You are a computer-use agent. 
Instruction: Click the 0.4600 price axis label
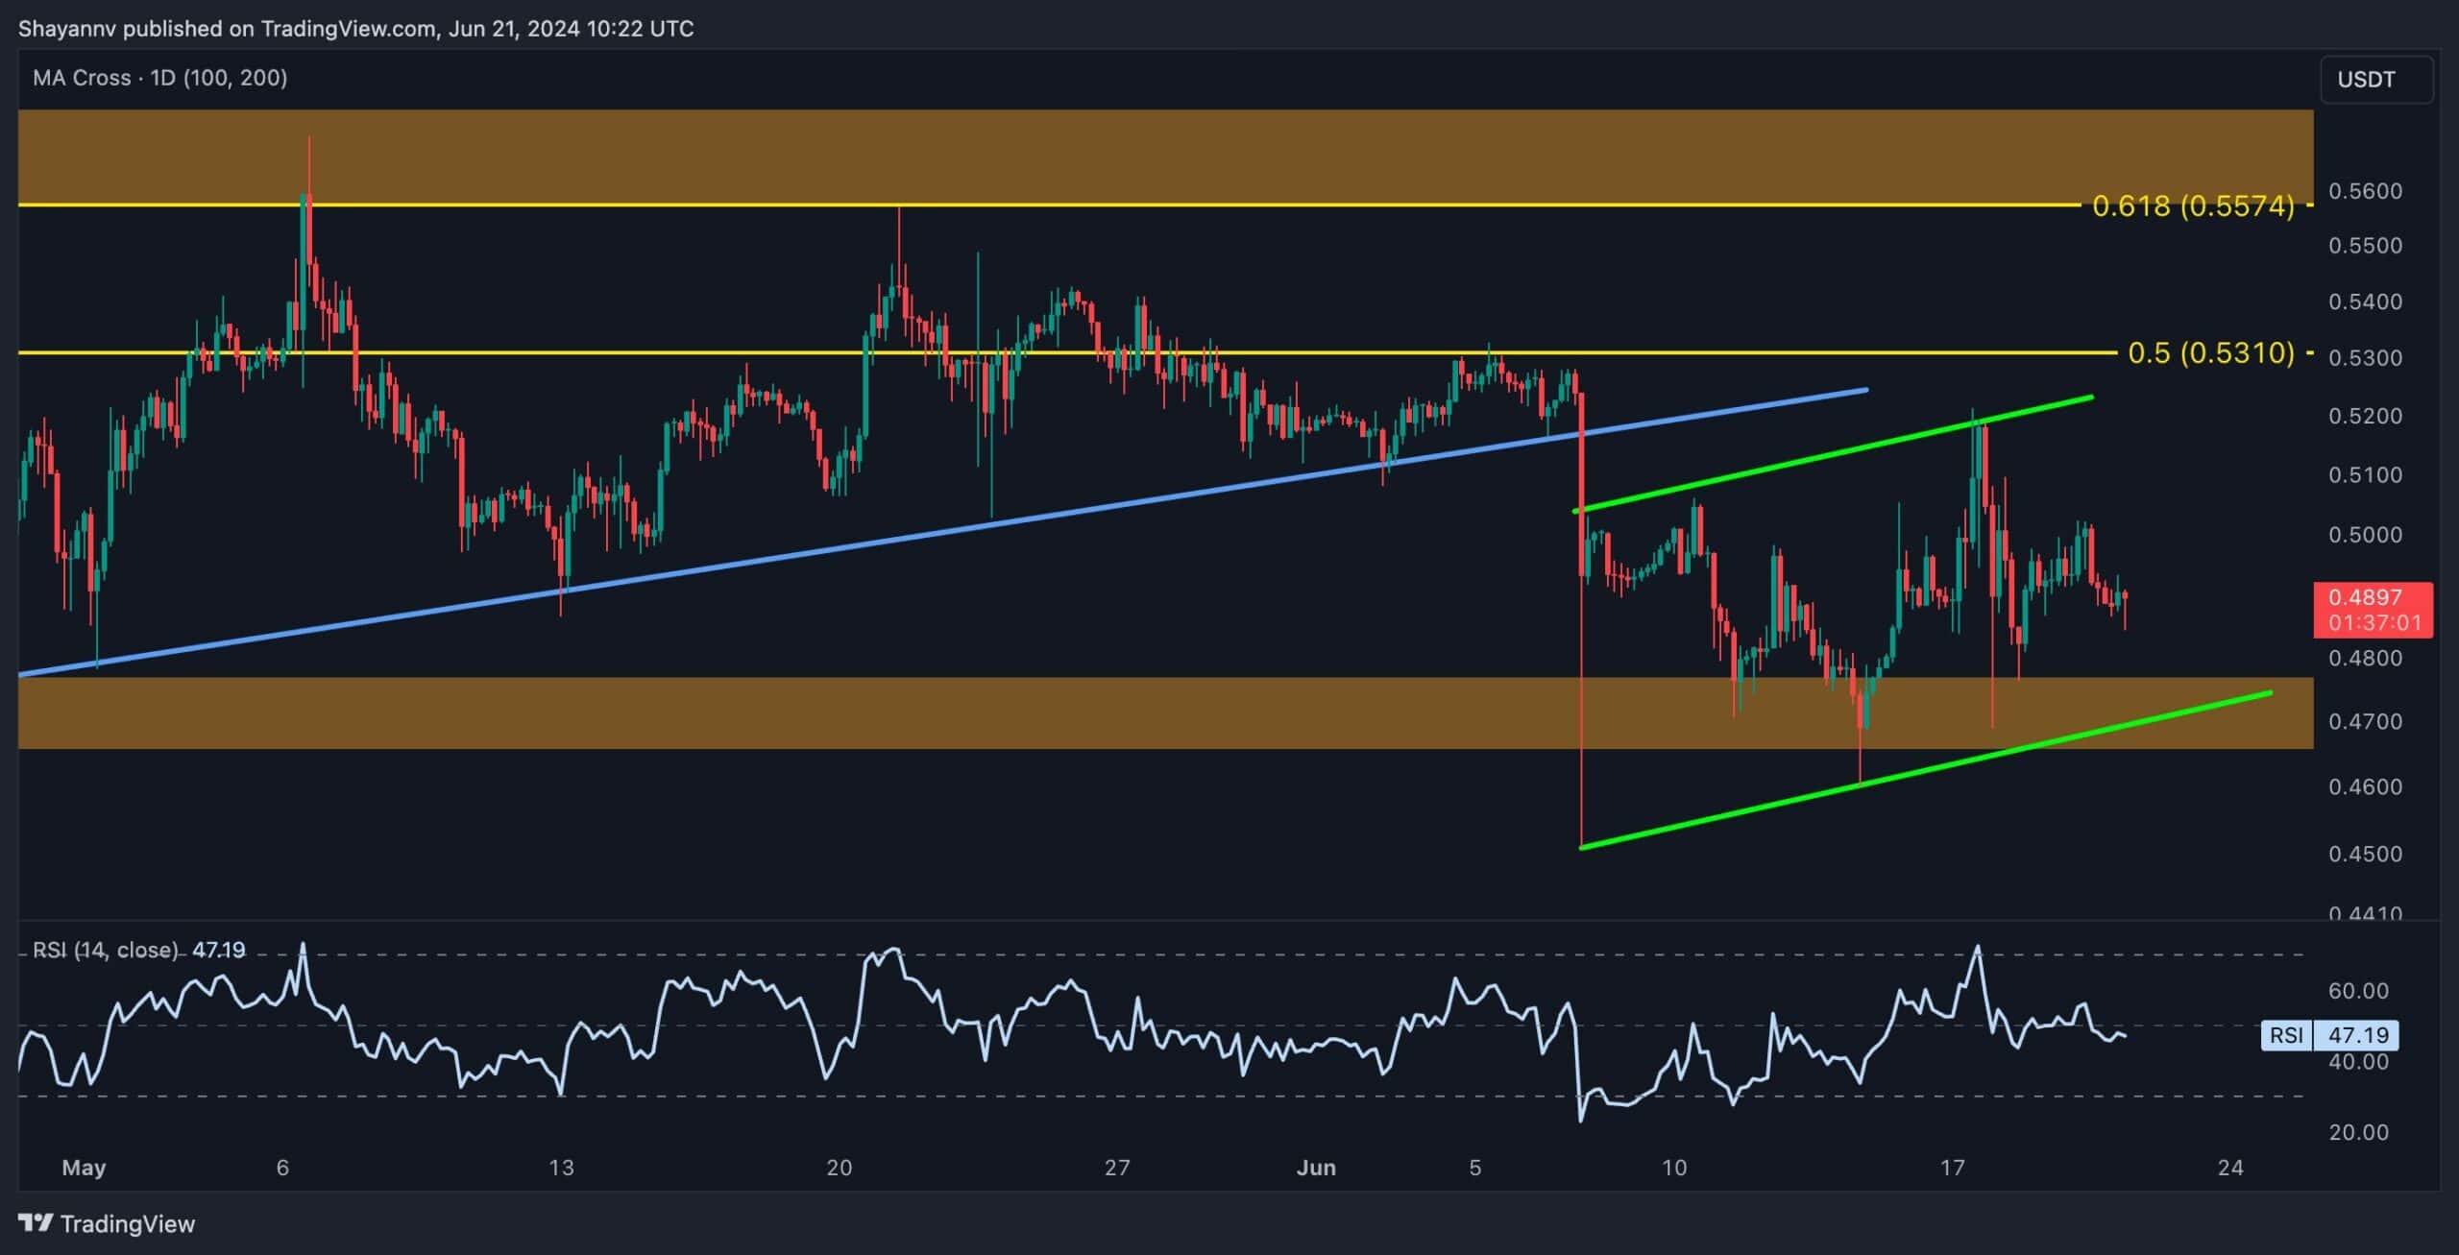2365,786
